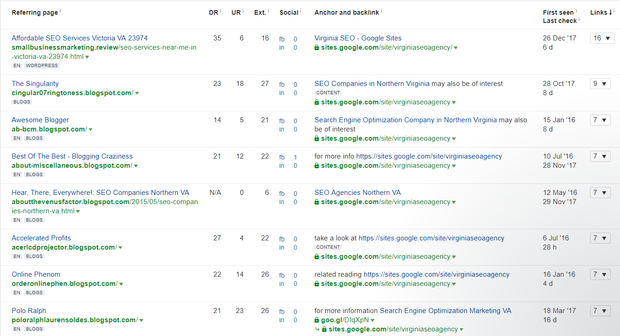Click the info icon next to the UR header
This screenshot has width=620, height=336.
point(243,11)
